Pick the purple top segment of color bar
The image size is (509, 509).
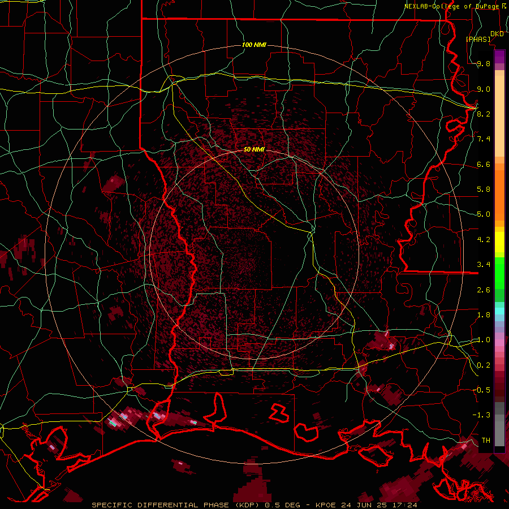499,57
